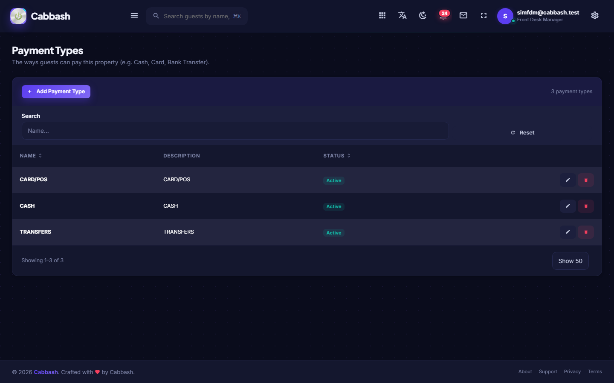Edit the CASH payment type
This screenshot has width=614, height=383.
coord(568,206)
